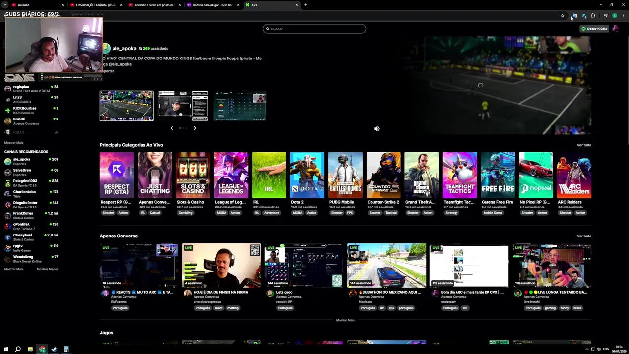Open Windows taskbar search

(18, 349)
